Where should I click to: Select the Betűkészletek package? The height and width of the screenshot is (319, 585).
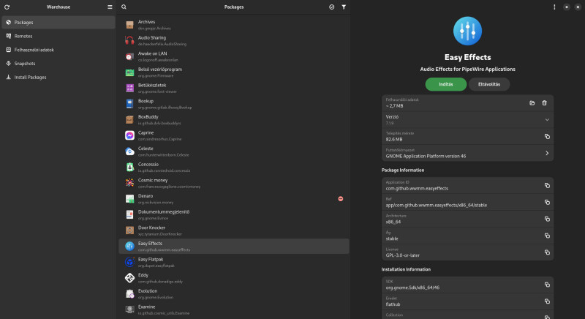pos(234,88)
